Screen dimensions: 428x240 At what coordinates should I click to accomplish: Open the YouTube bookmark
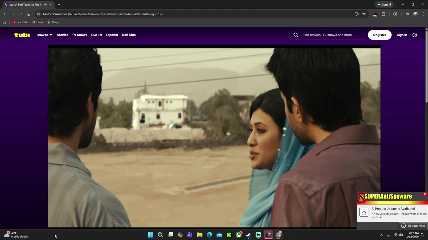click(20, 22)
